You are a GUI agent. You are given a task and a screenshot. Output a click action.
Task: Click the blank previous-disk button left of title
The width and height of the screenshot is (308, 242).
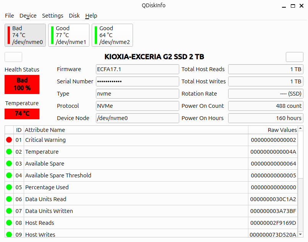(x=13, y=57)
